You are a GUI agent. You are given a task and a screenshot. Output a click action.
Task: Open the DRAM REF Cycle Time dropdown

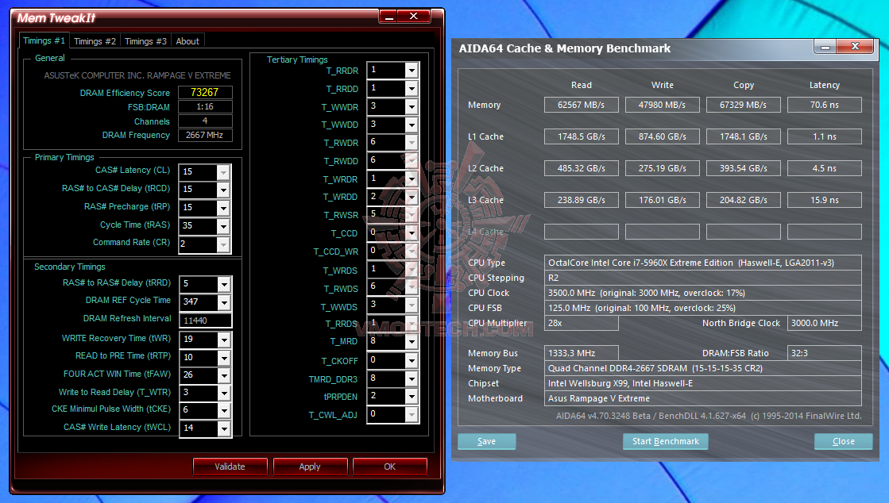coord(224,302)
